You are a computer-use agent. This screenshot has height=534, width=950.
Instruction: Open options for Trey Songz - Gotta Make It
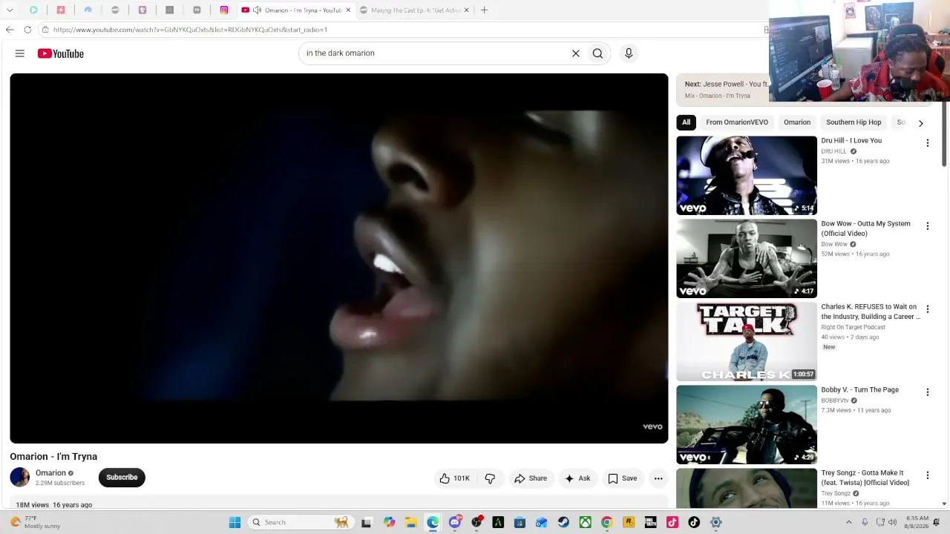tap(927, 475)
